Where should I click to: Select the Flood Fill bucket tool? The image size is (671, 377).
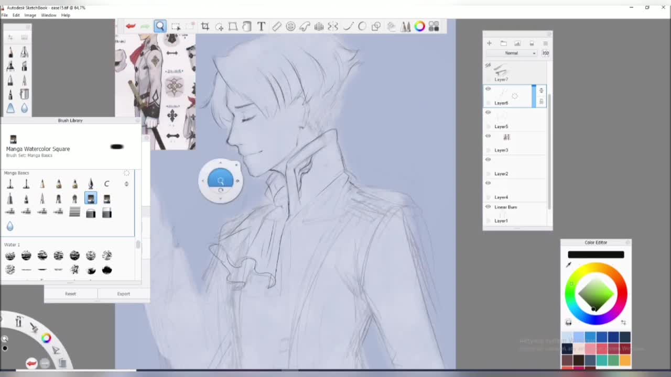[247, 26]
